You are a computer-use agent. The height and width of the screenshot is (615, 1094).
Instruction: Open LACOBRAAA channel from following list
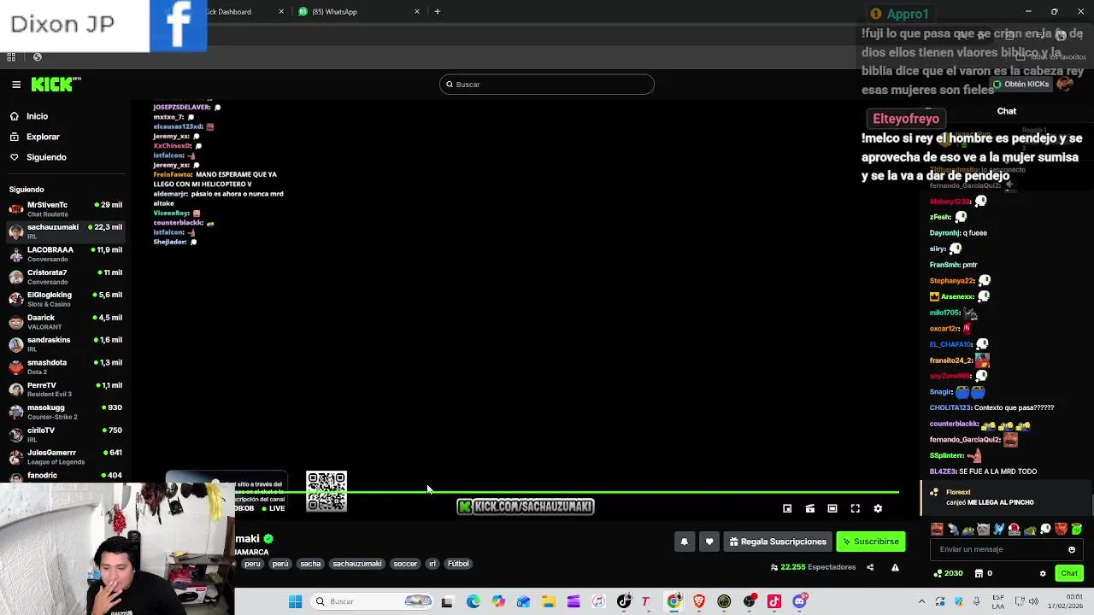(65, 254)
